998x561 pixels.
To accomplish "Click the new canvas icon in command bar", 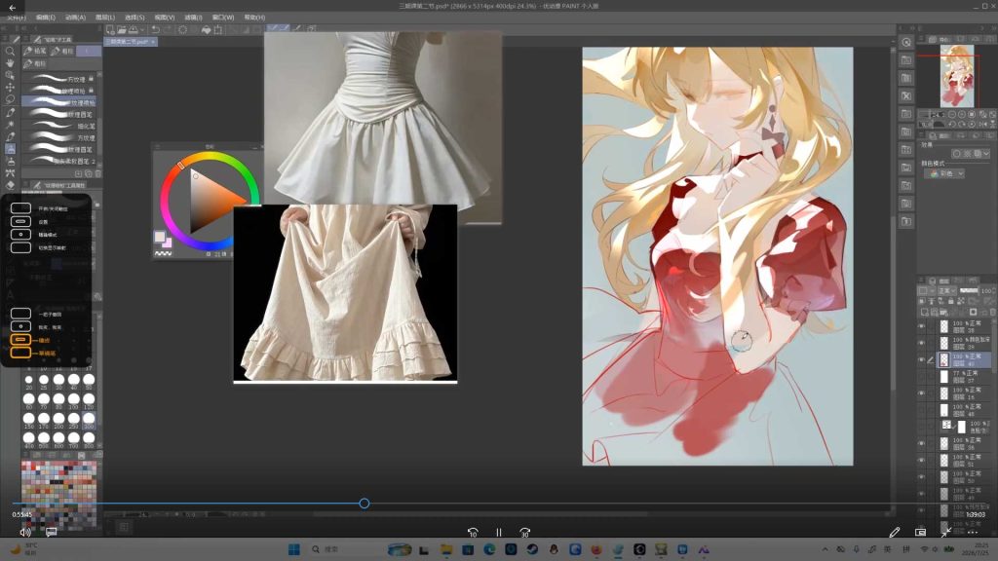I will (x=110, y=29).
